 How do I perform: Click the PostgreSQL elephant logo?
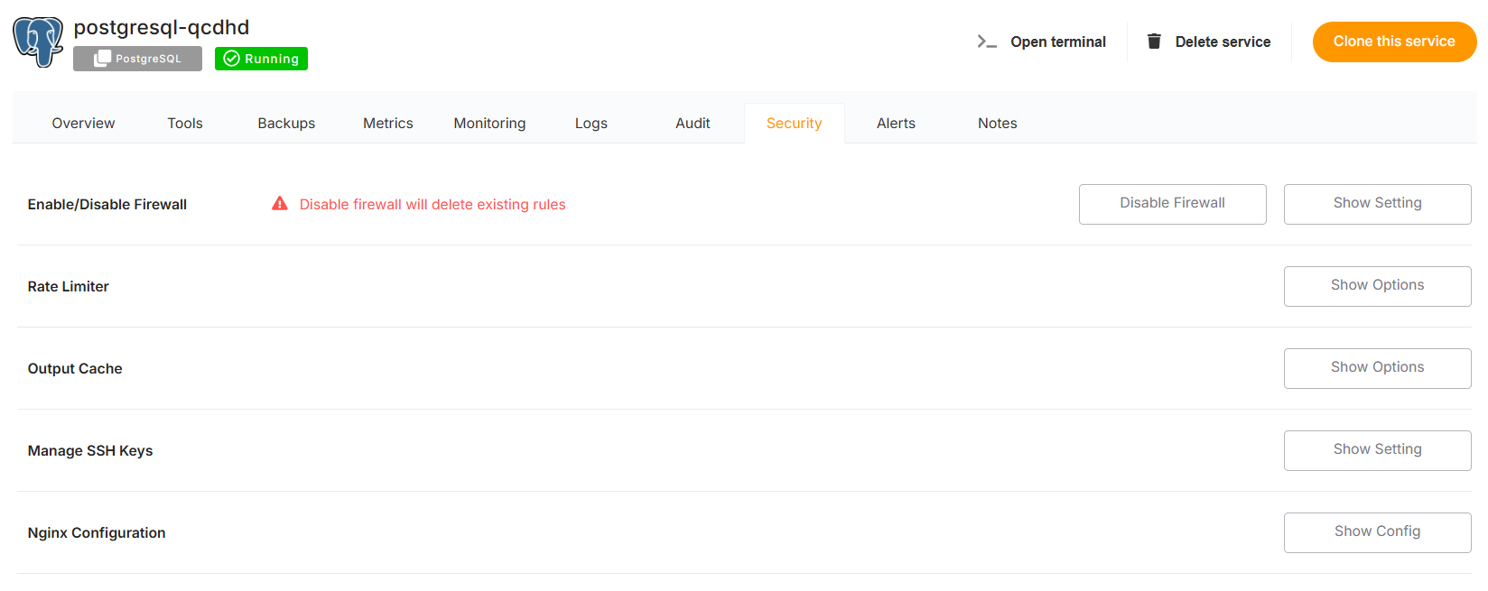(38, 42)
